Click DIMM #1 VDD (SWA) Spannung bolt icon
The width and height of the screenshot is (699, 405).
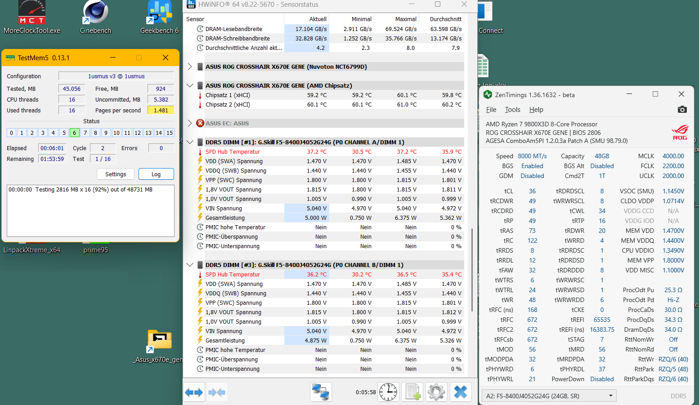coord(200,161)
